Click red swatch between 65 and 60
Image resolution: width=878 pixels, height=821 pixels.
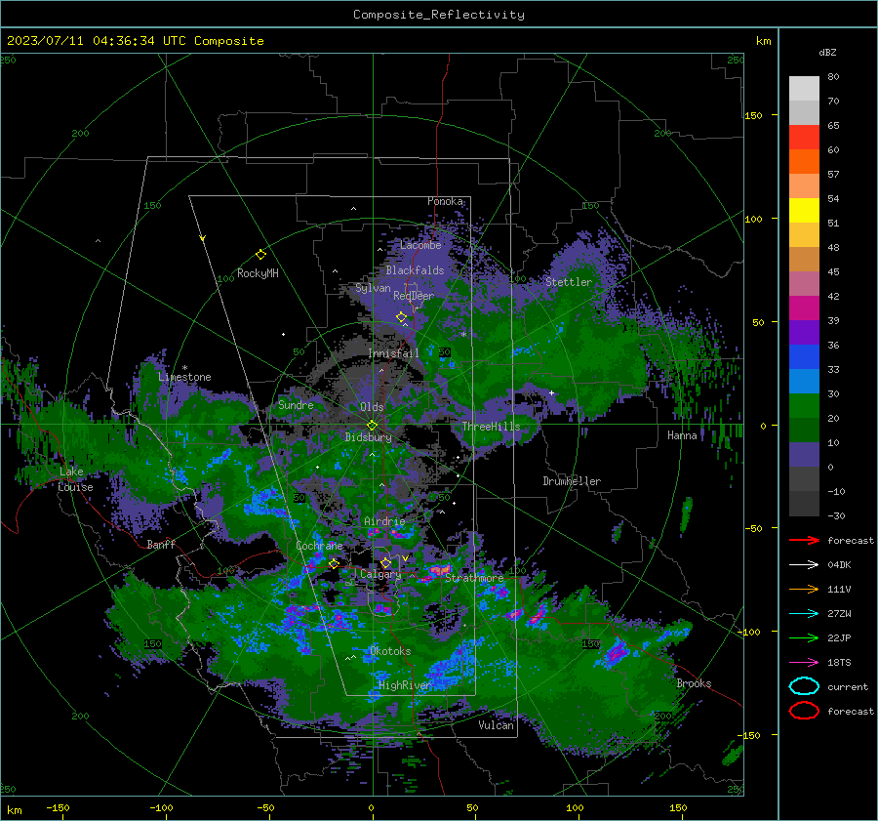[804, 138]
